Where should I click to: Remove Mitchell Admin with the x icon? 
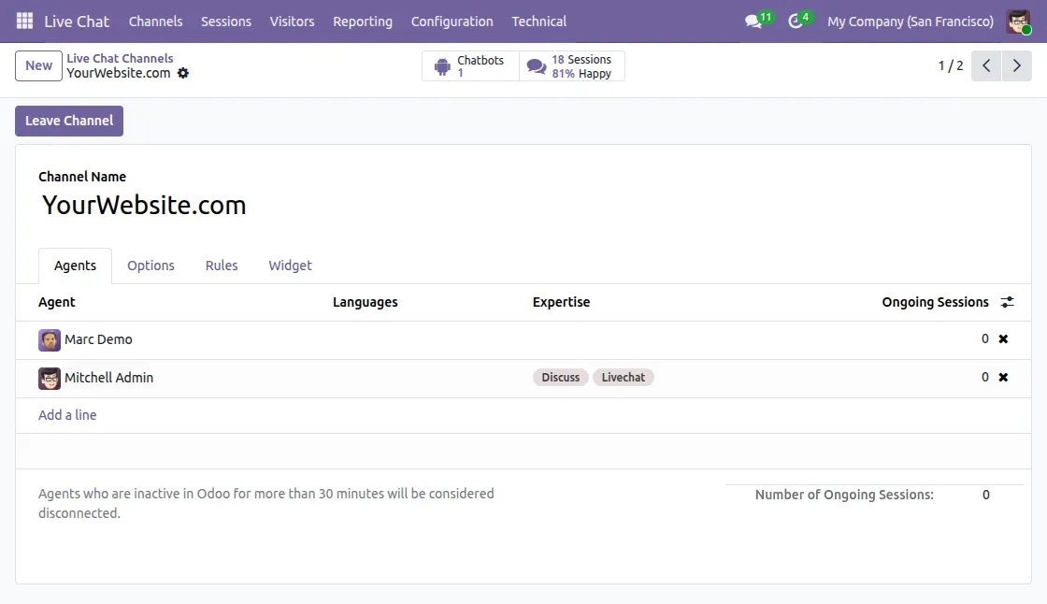(1003, 378)
